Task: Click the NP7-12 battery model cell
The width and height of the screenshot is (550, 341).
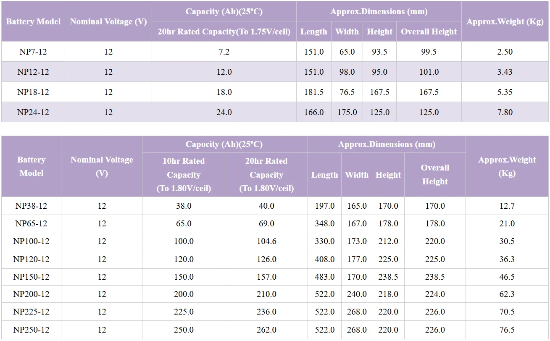Action: click(x=33, y=52)
